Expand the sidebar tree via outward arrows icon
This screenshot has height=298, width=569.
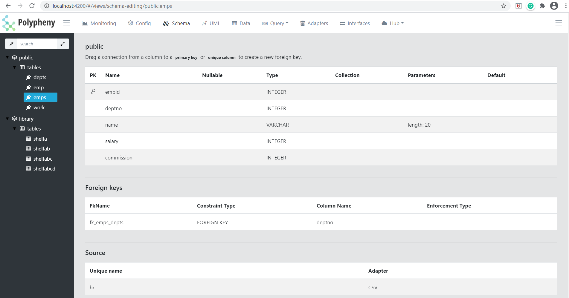click(x=63, y=44)
